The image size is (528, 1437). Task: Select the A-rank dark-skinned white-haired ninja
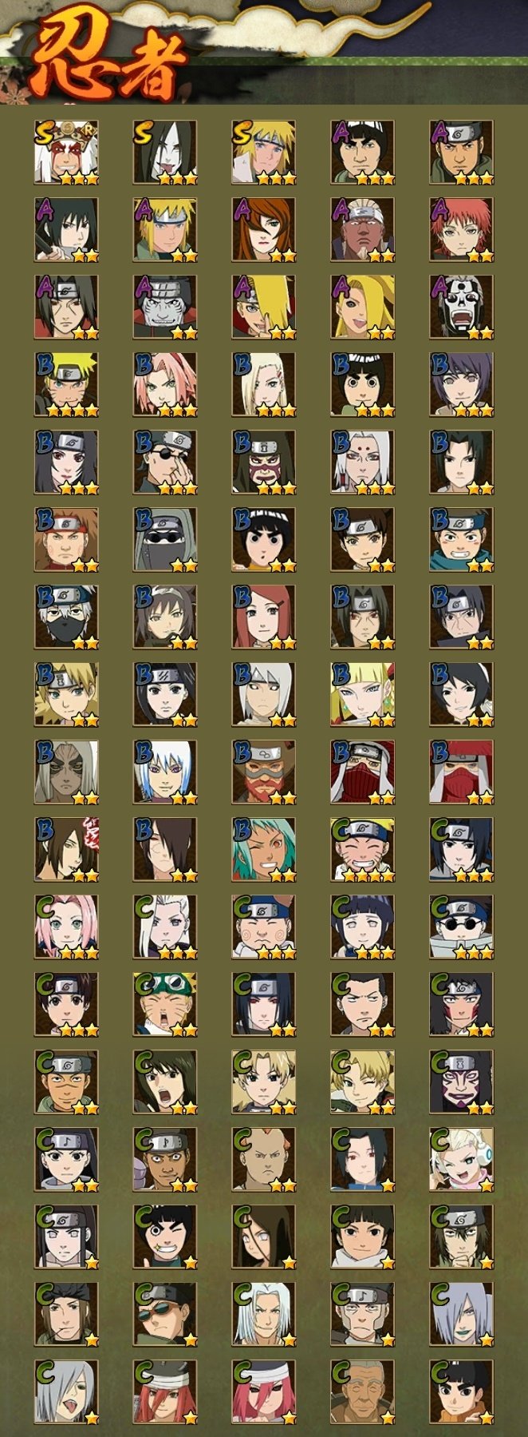coord(363,230)
